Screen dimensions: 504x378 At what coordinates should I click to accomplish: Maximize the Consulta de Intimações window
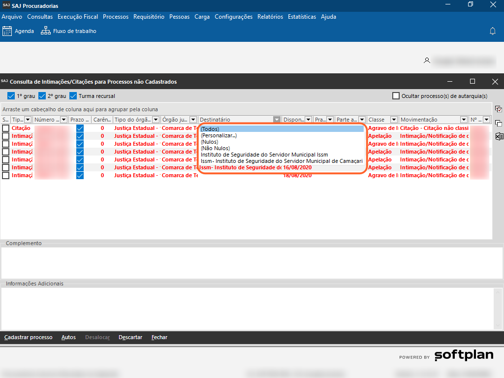point(472,82)
